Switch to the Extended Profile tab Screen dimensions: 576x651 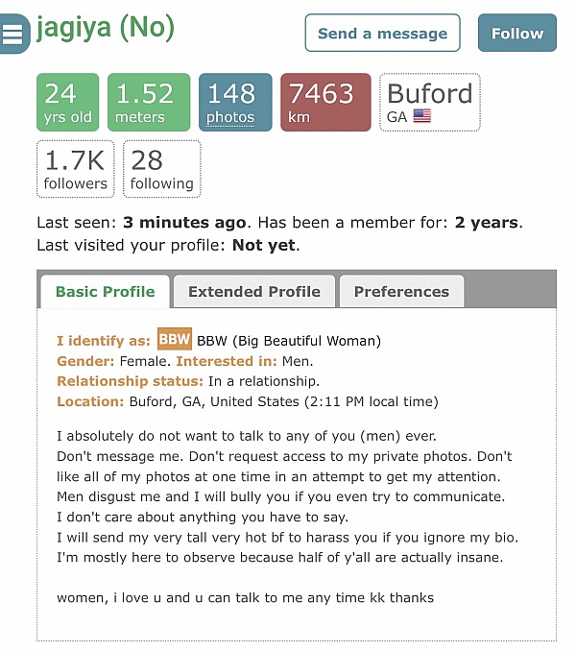[x=254, y=292]
